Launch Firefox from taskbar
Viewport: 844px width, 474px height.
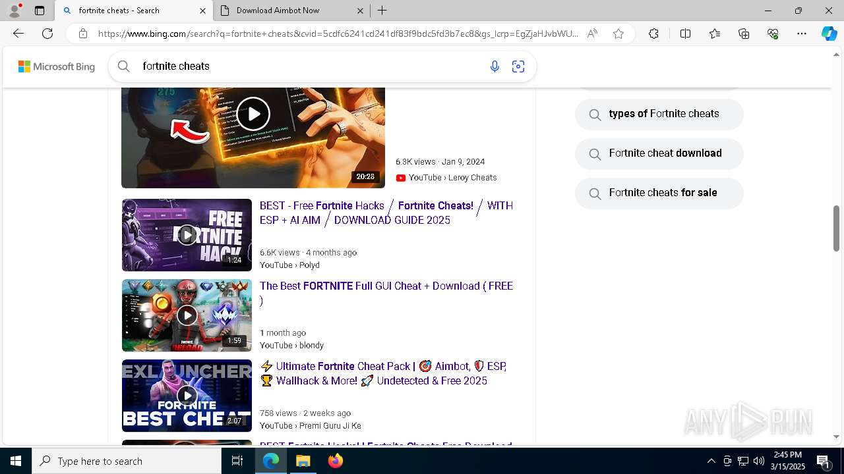tap(336, 461)
